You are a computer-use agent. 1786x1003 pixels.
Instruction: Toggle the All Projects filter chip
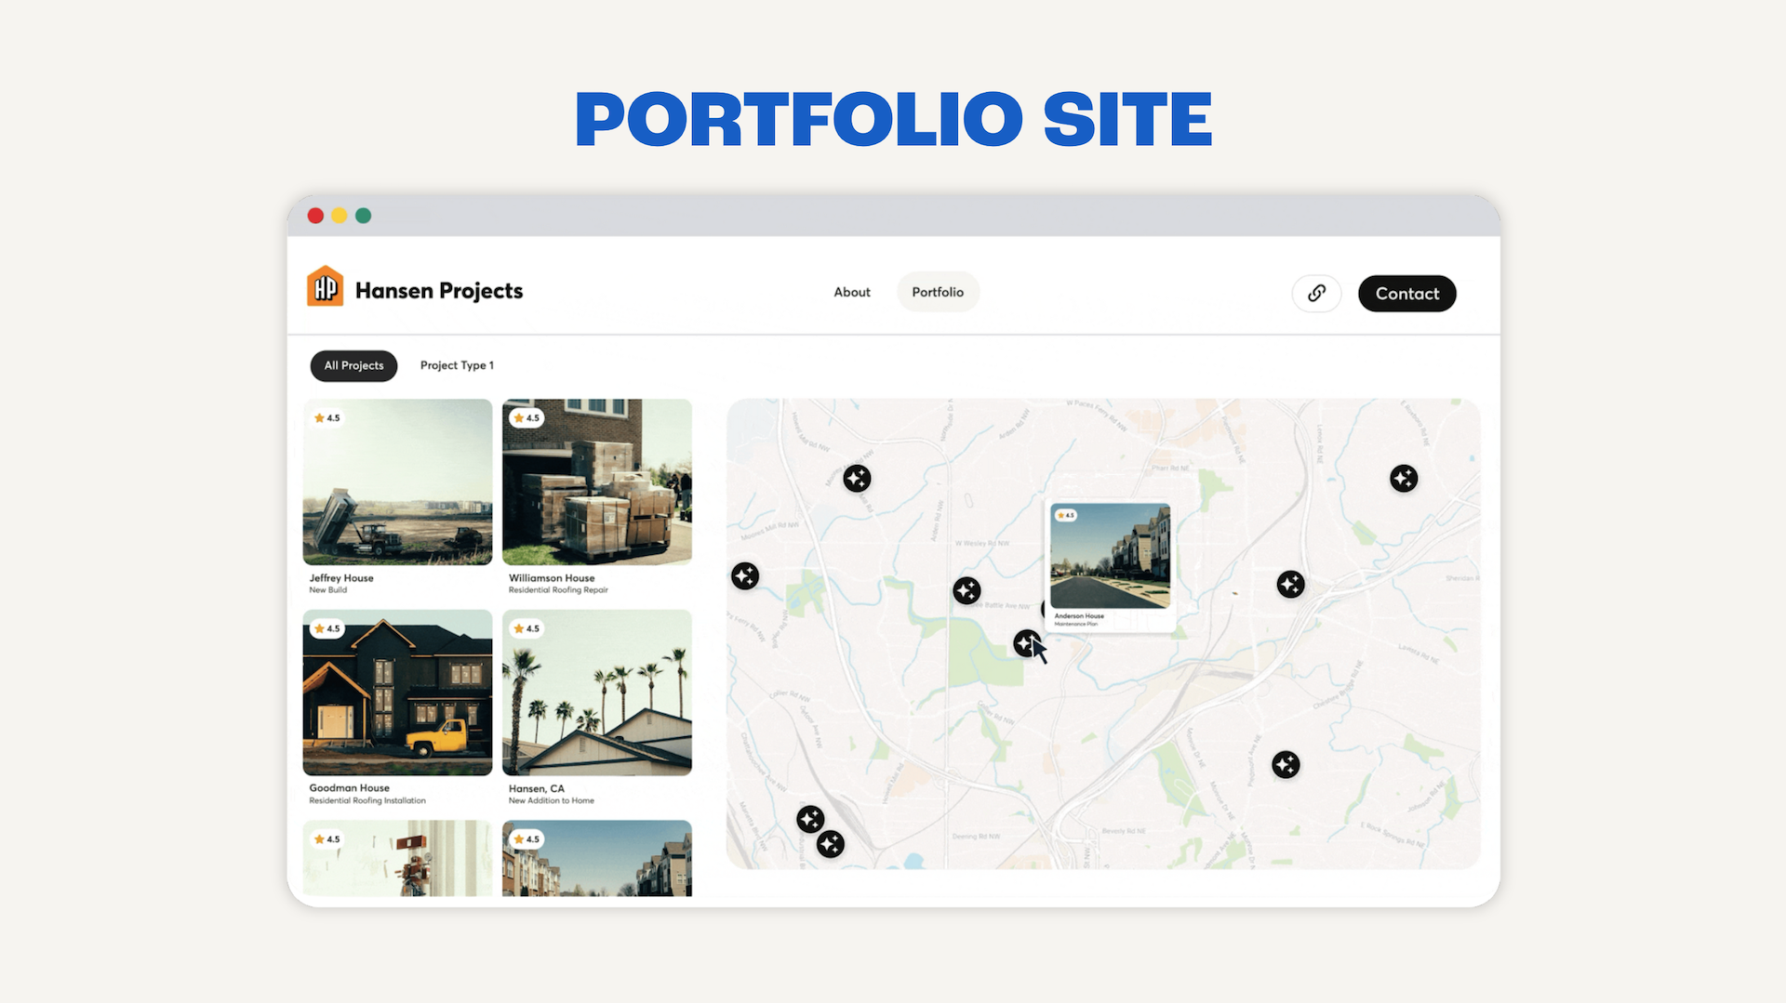pos(353,365)
